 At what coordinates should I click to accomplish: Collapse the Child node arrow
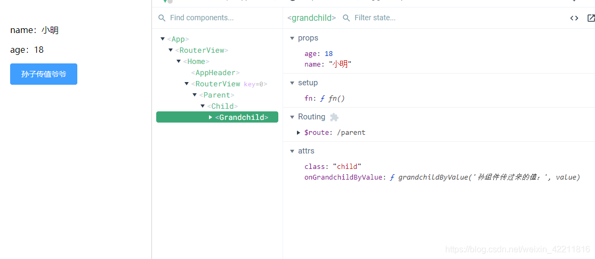(x=203, y=106)
